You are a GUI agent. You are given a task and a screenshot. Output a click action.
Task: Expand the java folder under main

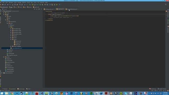pyautogui.click(x=9, y=25)
